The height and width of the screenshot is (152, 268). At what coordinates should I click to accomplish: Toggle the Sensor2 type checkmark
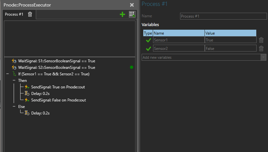(x=148, y=49)
